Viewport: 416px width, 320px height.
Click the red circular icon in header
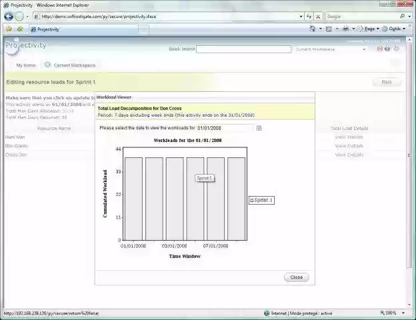point(379,49)
